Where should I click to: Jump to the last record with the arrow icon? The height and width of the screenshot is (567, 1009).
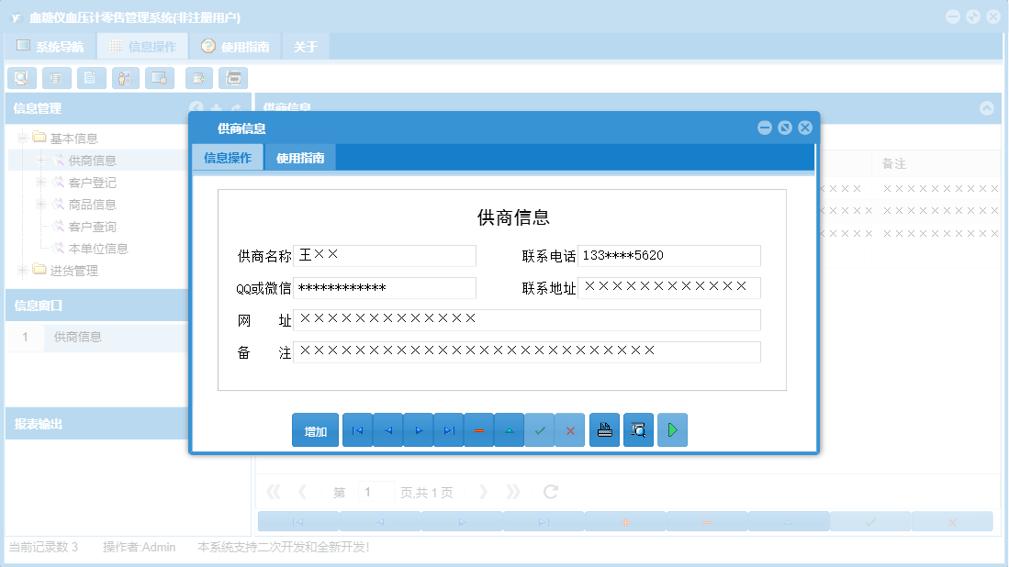pyautogui.click(x=448, y=429)
